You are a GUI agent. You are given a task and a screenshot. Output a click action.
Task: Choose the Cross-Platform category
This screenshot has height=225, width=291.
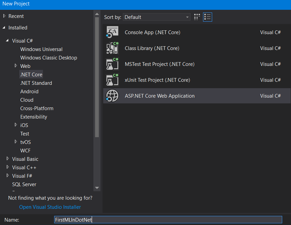[x=37, y=108]
